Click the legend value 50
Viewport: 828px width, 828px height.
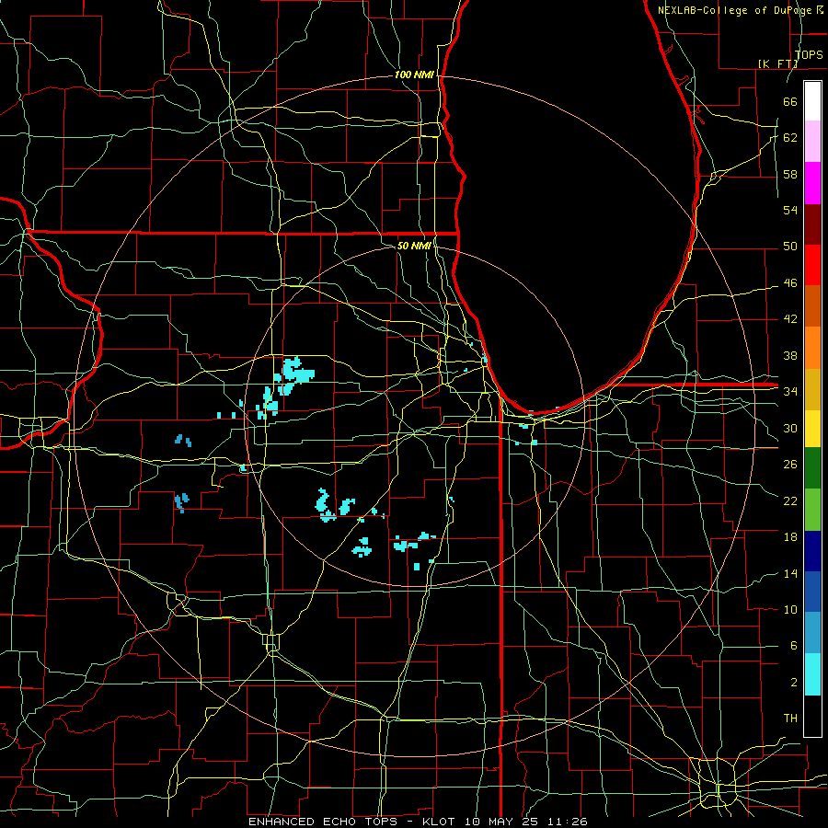coord(790,247)
